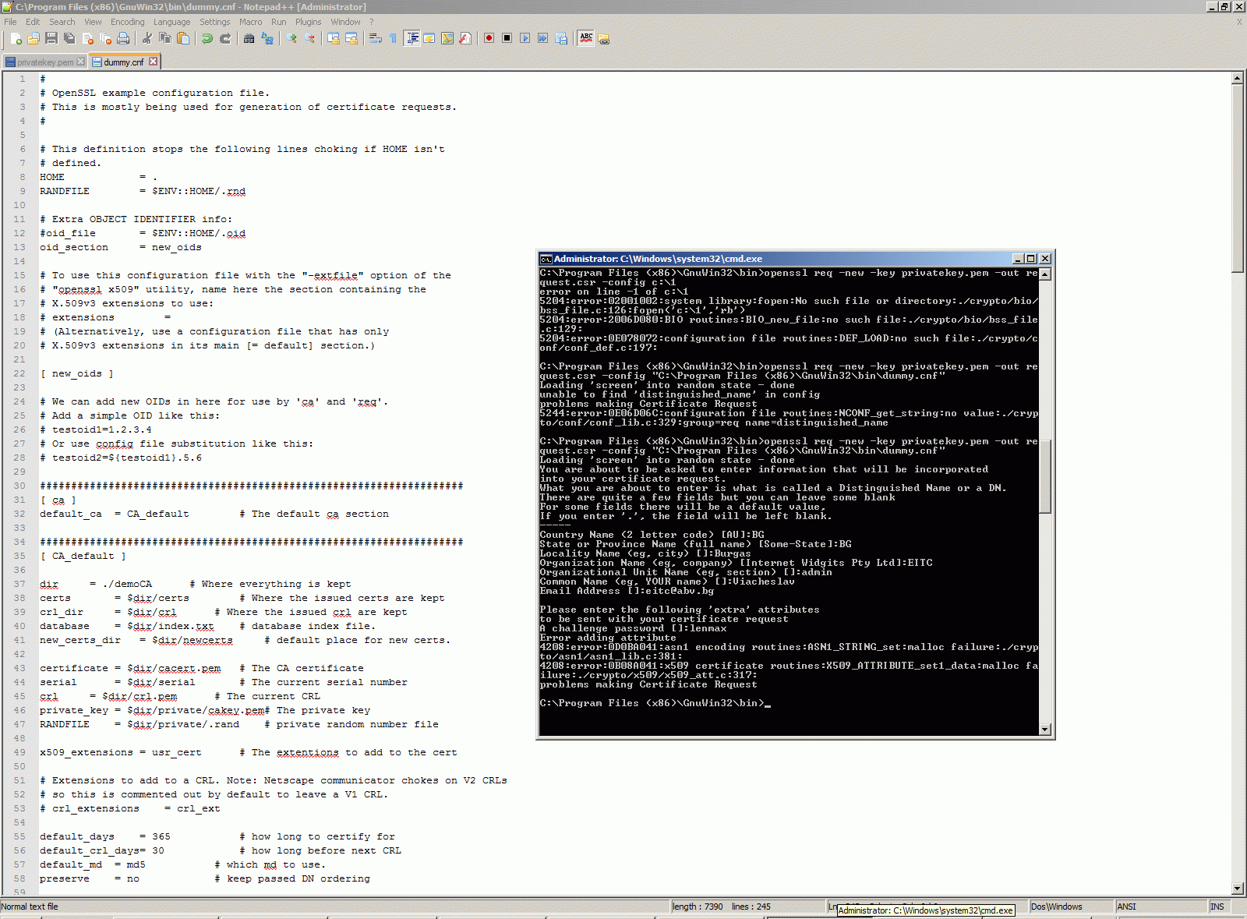Screen dimensions: 1247x919
Task: Paste with the clipboard toolbar icon
Action: click(183, 38)
